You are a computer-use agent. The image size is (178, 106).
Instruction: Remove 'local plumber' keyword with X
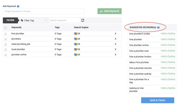tap(115, 49)
